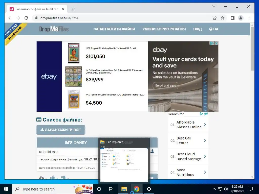Image resolution: width=259 pixels, height=194 pixels.
Task: Open AdChoices icon on eBay ad
Action: click(x=212, y=43)
